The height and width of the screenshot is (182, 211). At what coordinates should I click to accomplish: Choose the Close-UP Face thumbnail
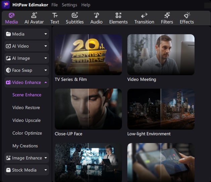88,109
